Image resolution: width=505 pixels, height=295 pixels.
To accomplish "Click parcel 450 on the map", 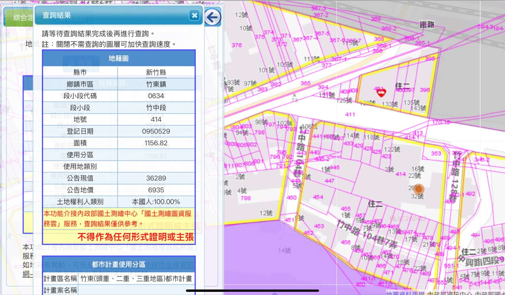I will pyautogui.click(x=291, y=197).
